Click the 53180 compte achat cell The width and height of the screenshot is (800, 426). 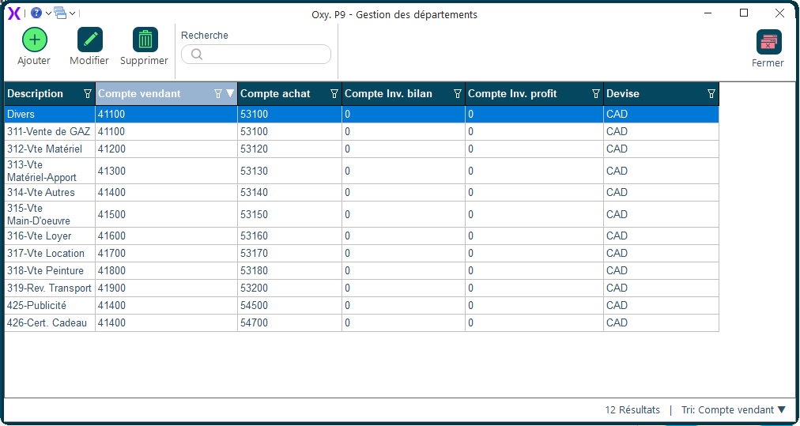point(290,270)
